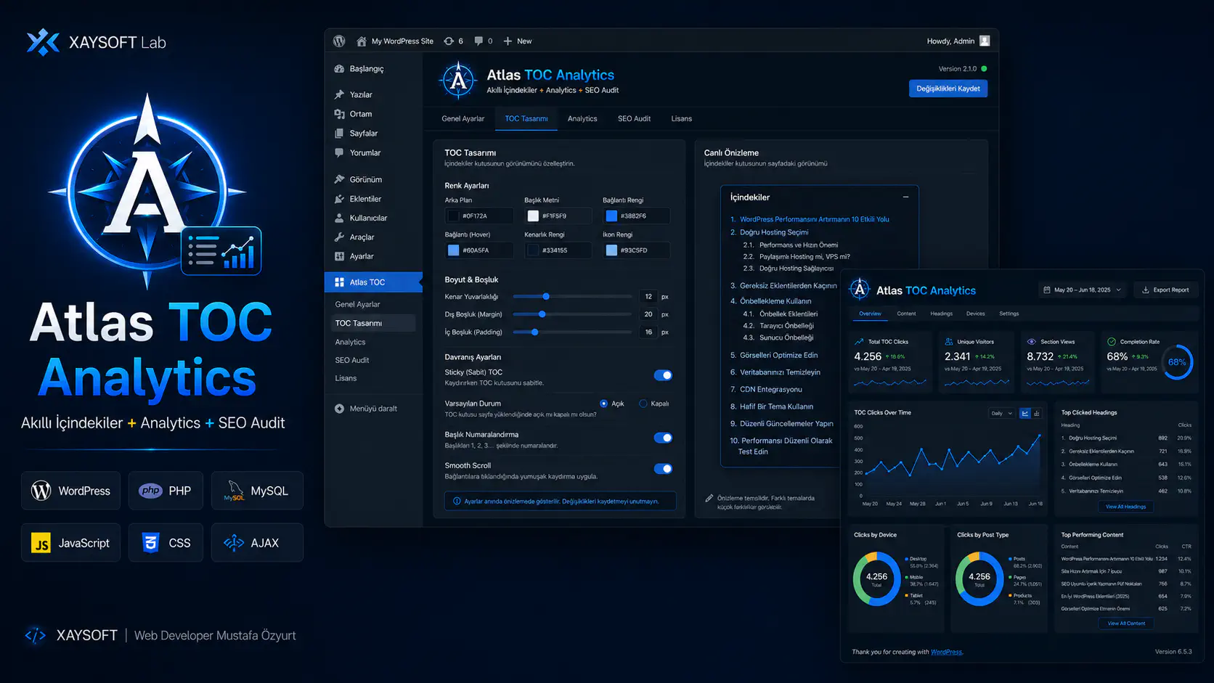Click the pencil icon beside Önizleme temsilidir note
The width and height of the screenshot is (1214, 683).
click(x=709, y=498)
